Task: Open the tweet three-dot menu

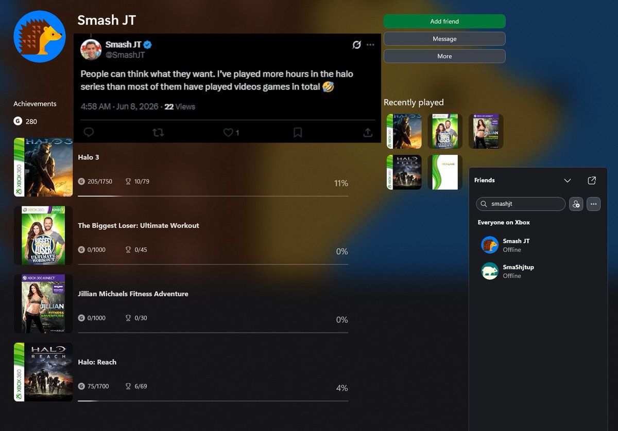Action: pos(370,45)
